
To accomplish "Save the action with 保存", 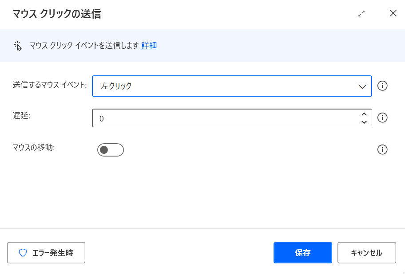I will coord(303,253).
